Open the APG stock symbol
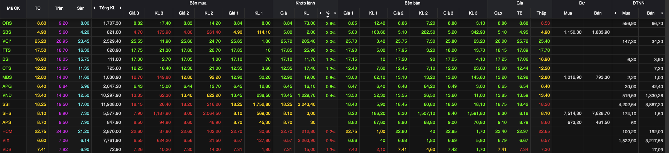Image resolution: width=669 pixels, height=153 pixels. click(7, 86)
